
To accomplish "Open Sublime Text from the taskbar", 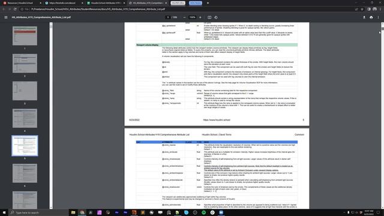I will pyautogui.click(x=143, y=212).
